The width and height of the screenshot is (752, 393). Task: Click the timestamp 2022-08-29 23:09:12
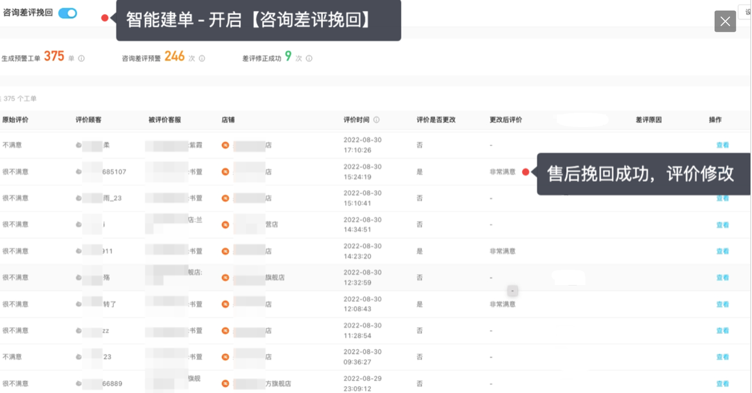[362, 384]
